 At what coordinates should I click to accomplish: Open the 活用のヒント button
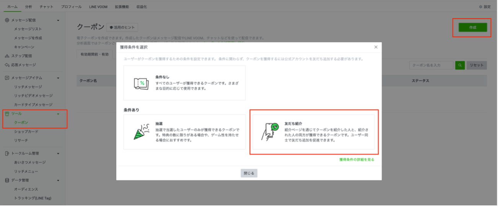(122, 27)
